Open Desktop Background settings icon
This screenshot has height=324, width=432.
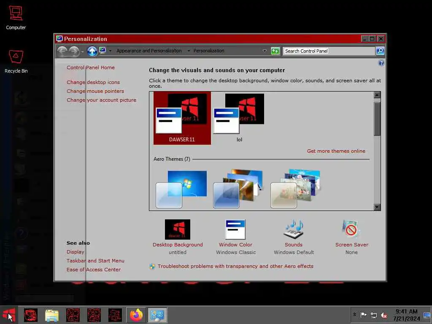coord(178,229)
